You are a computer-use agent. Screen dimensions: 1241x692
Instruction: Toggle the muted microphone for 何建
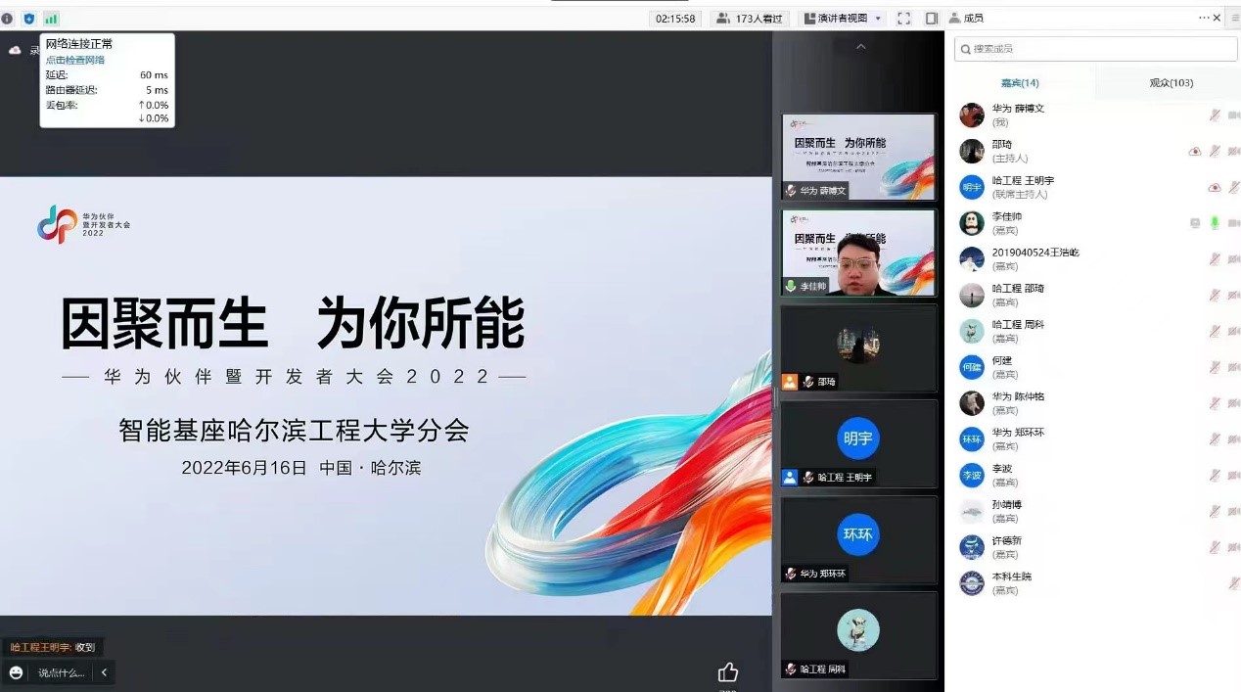tap(1215, 367)
